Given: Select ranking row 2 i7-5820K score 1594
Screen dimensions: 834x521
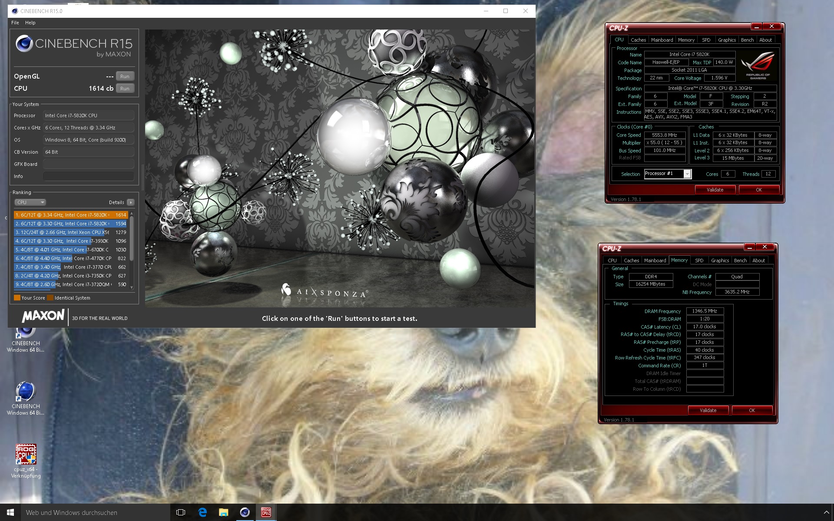Looking at the screenshot, I should click(x=70, y=224).
